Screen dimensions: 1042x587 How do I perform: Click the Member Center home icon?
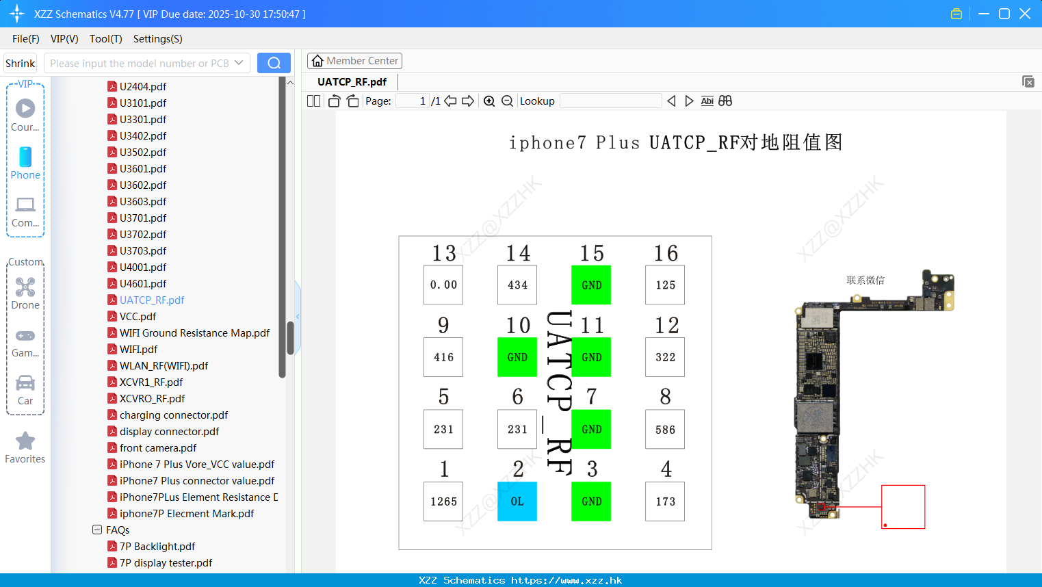pos(317,61)
